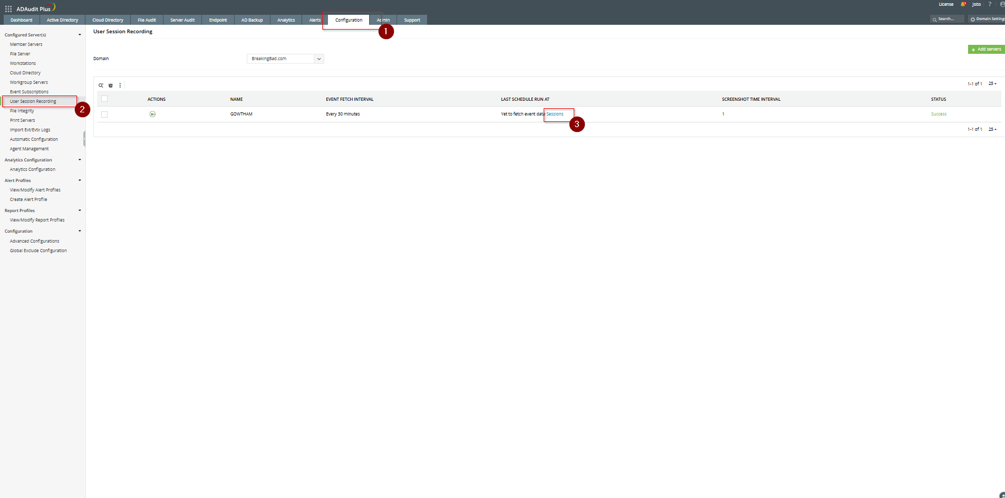1005x498 pixels.
Task: Open File Integrity in sidebar
Action: coord(22,111)
